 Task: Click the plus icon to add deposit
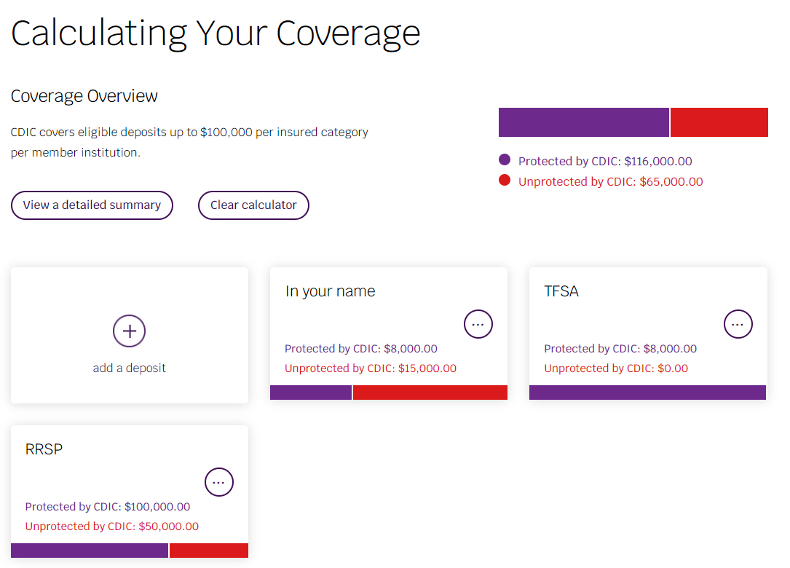130,331
